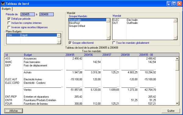Click the results table scrollbar thumb
Screen dimensions: 183x115
(x=177, y=65)
